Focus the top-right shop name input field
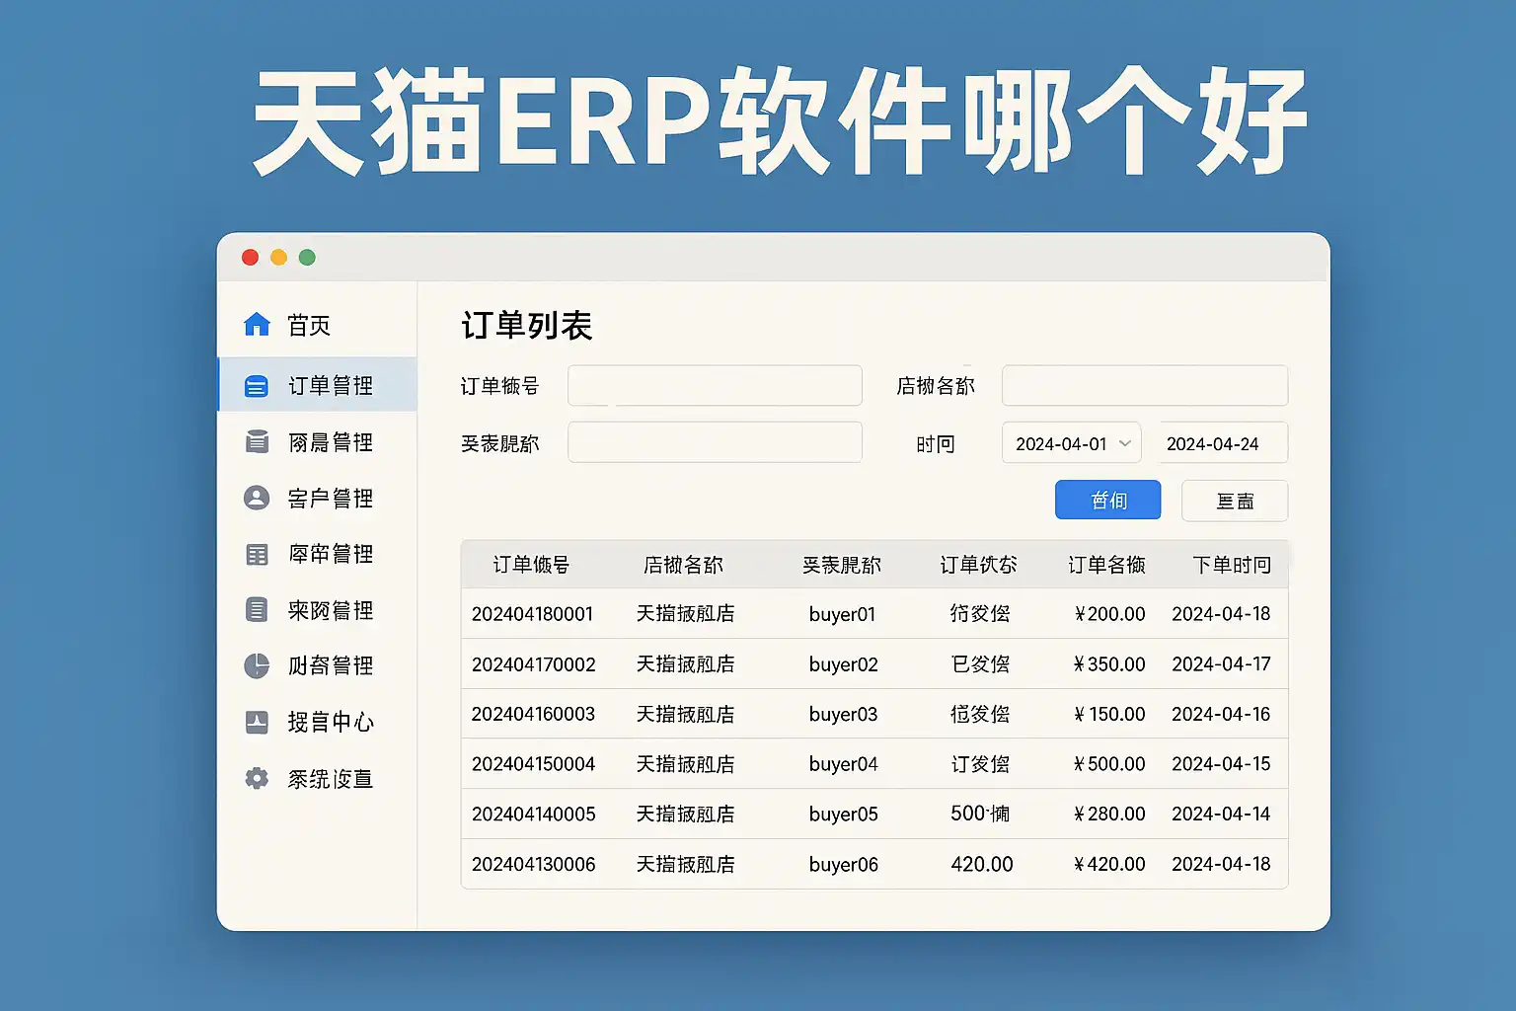Screen dimensions: 1516x1011 coord(1144,385)
